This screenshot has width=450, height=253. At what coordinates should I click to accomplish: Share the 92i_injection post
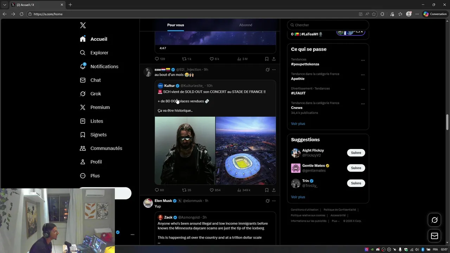pos(274,190)
